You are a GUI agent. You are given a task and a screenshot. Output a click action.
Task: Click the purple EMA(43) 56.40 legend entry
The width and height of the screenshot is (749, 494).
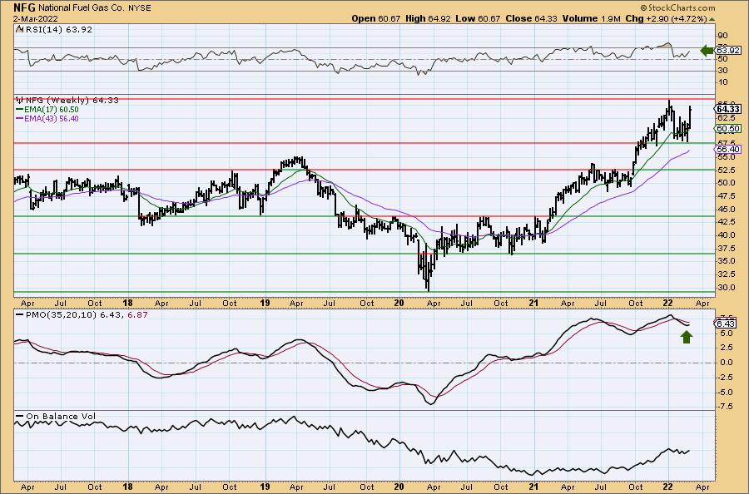[47, 118]
